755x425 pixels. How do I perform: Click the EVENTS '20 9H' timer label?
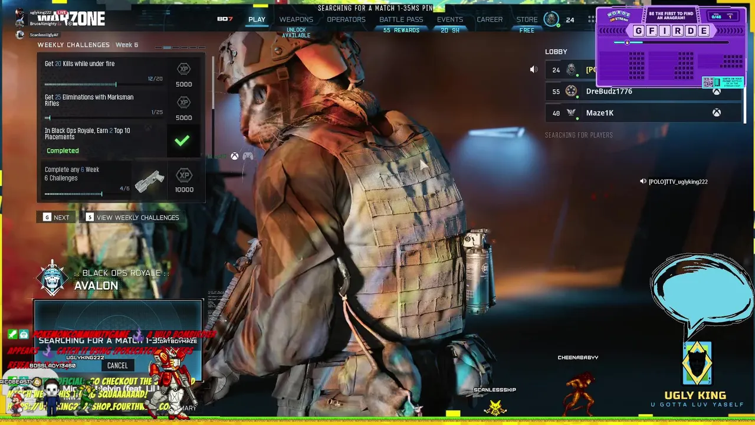(x=450, y=30)
